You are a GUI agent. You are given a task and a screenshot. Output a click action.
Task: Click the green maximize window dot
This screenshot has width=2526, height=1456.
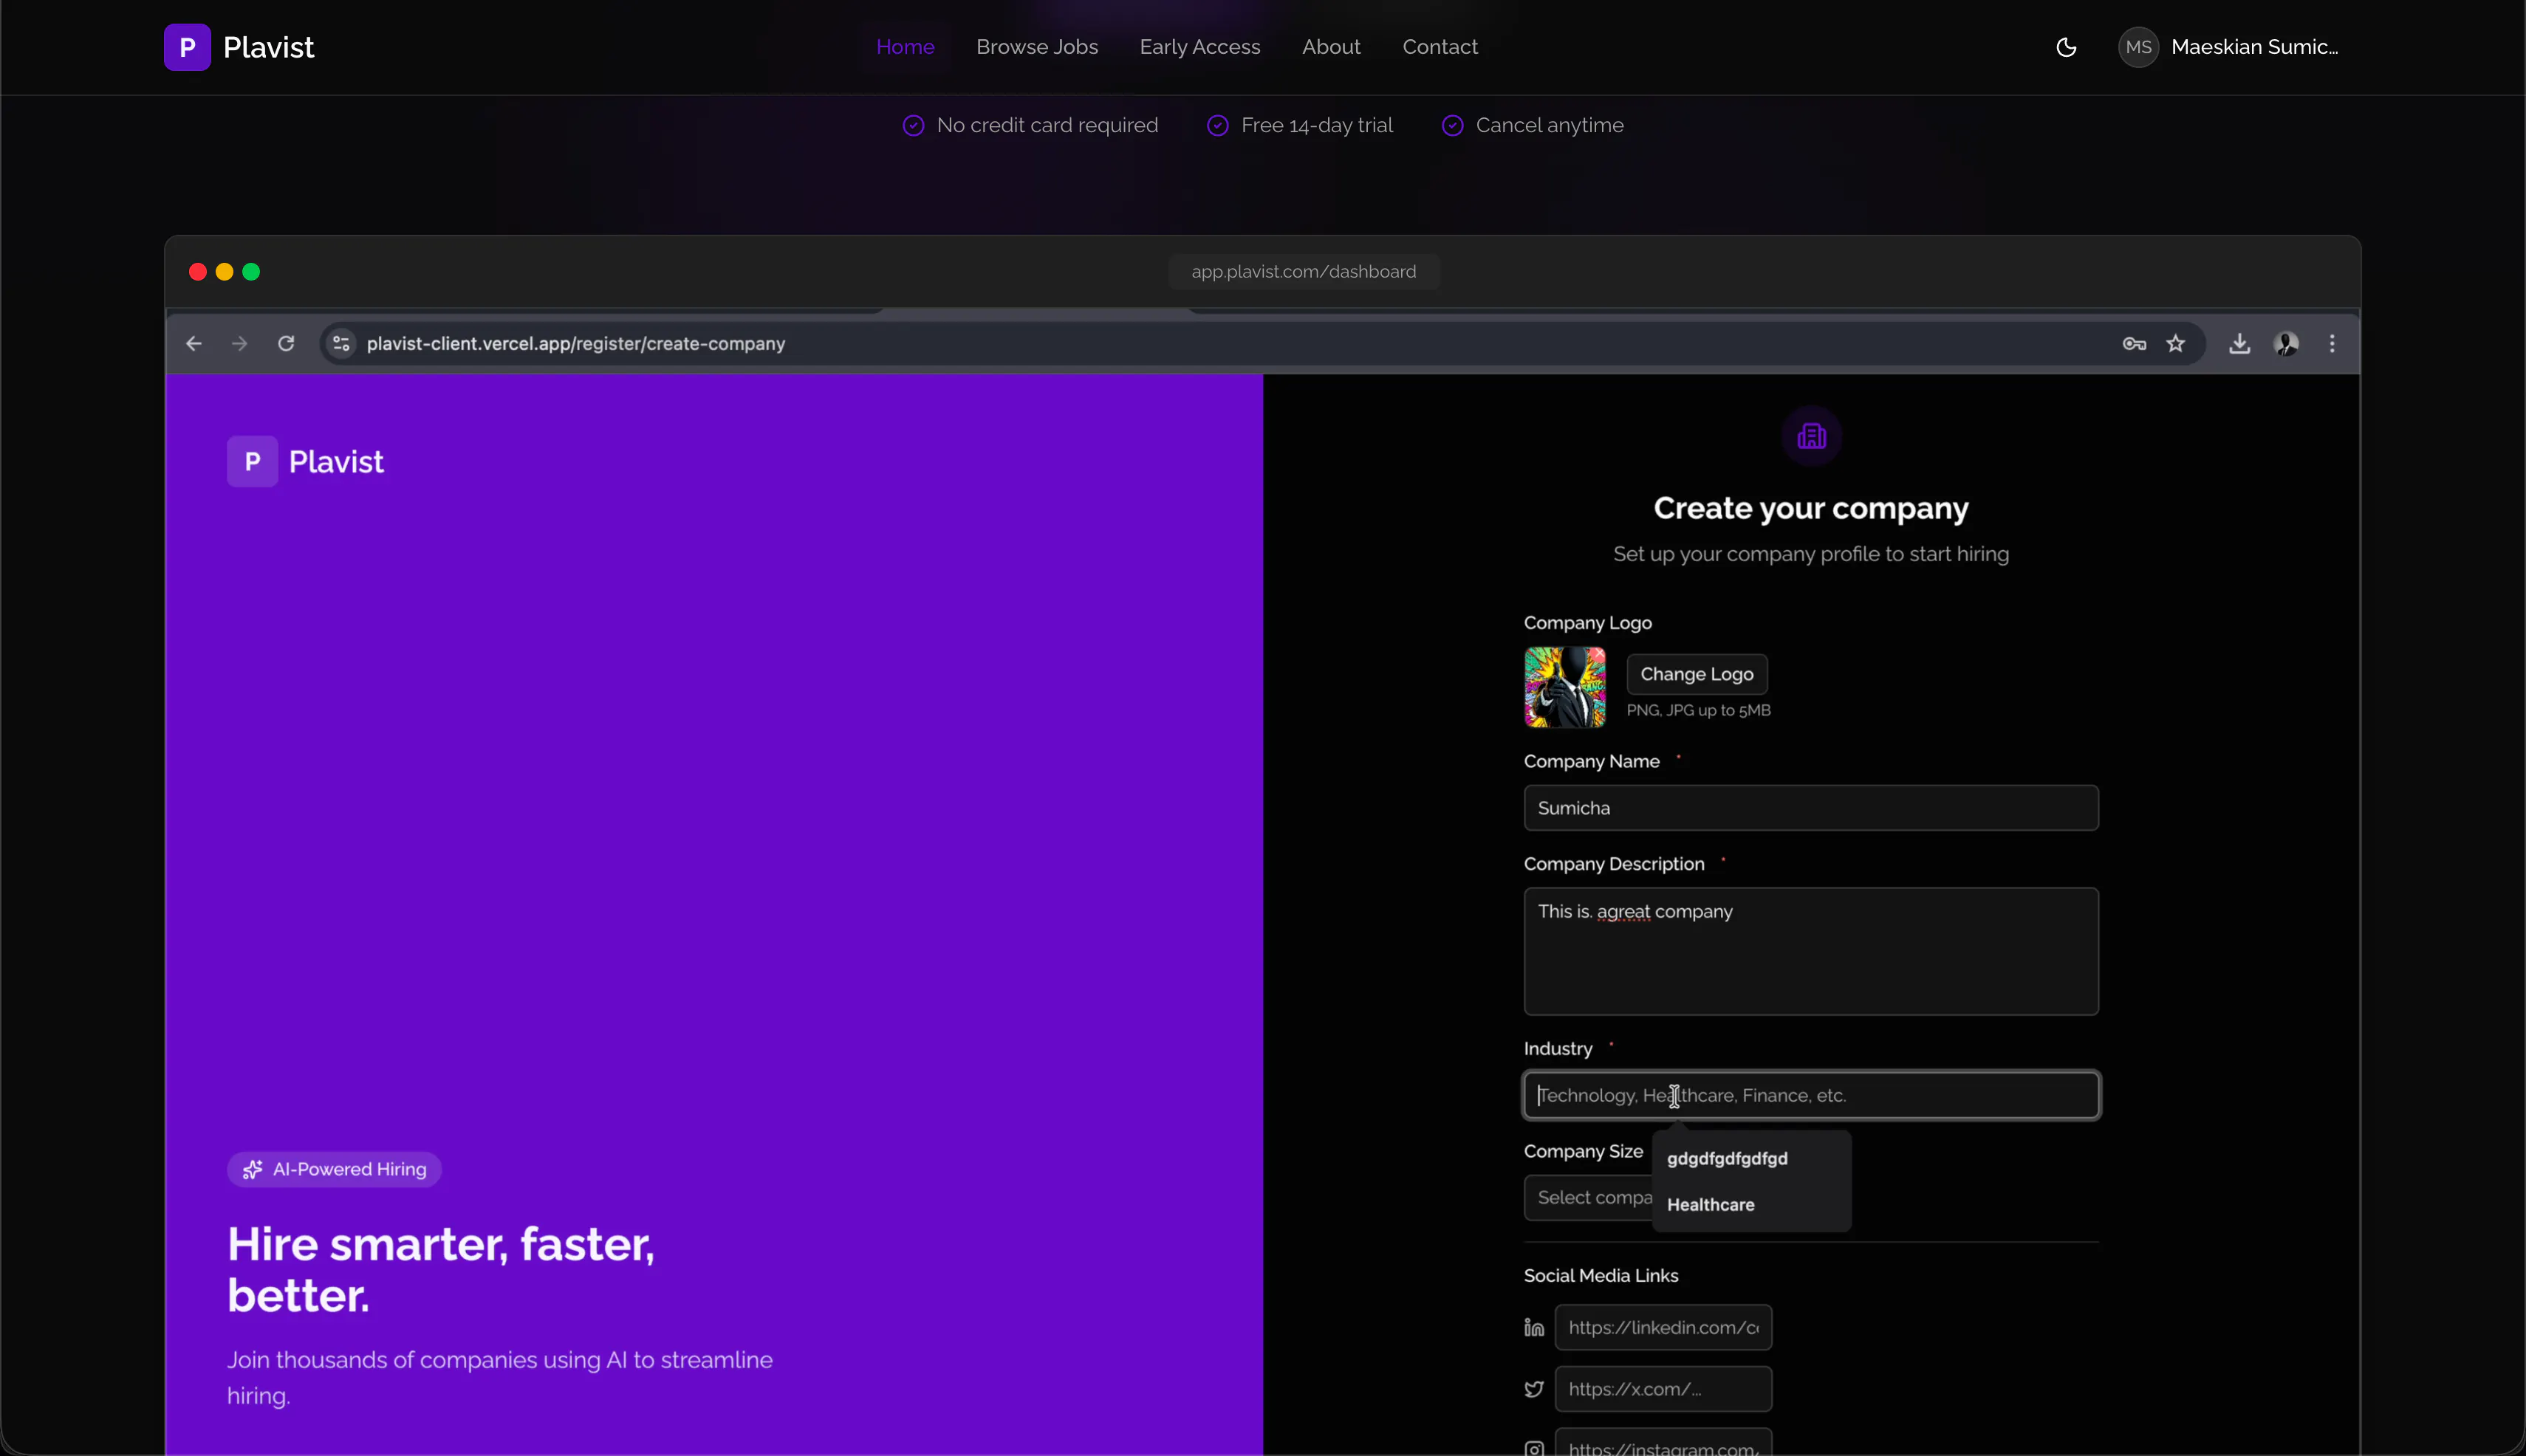(251, 272)
